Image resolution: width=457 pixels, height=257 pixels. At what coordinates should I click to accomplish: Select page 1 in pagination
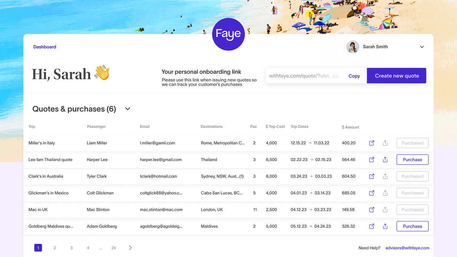coord(38,248)
